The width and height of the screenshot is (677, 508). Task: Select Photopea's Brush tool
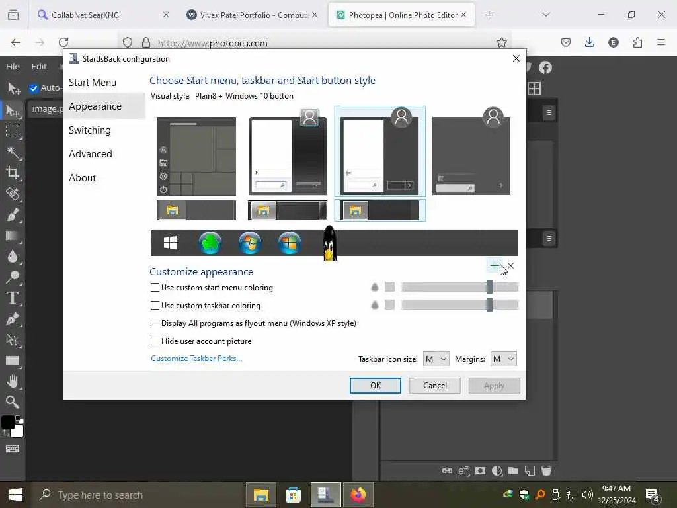point(13,215)
